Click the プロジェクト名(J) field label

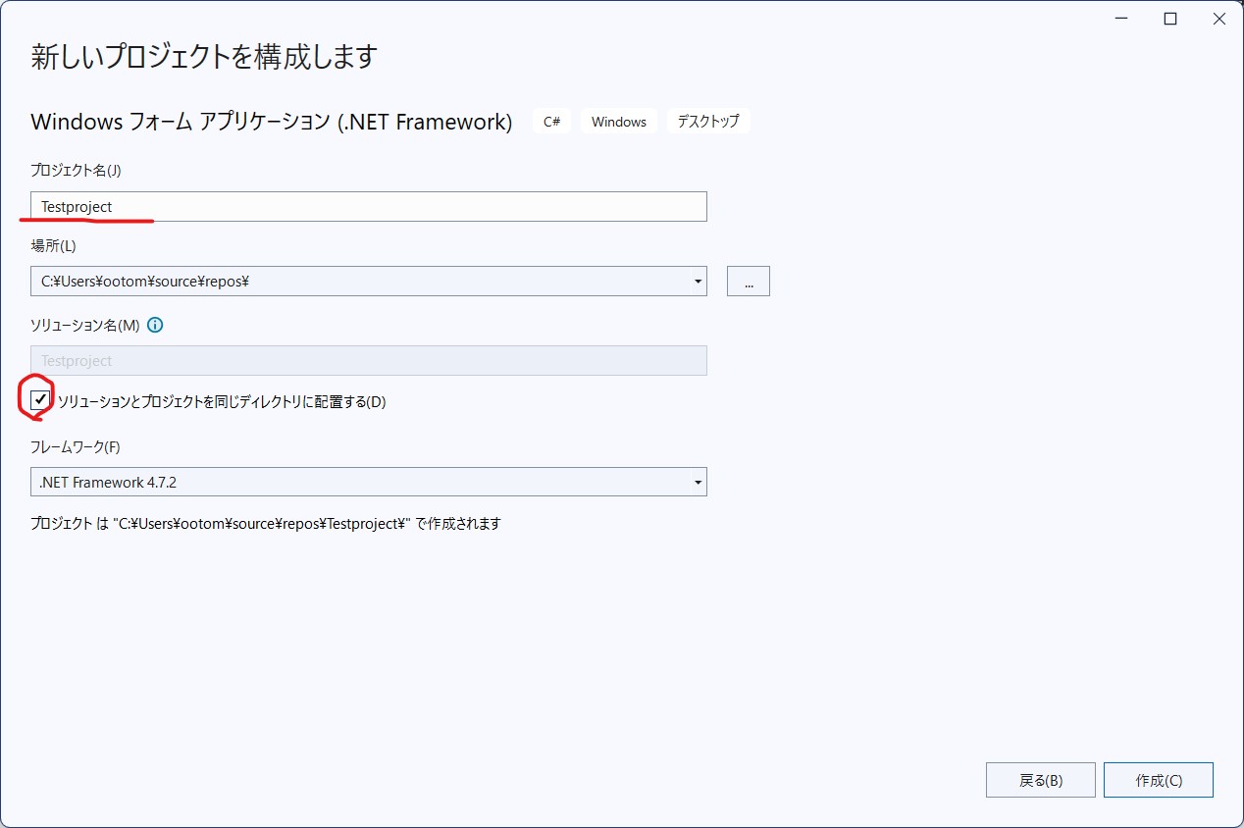[76, 171]
